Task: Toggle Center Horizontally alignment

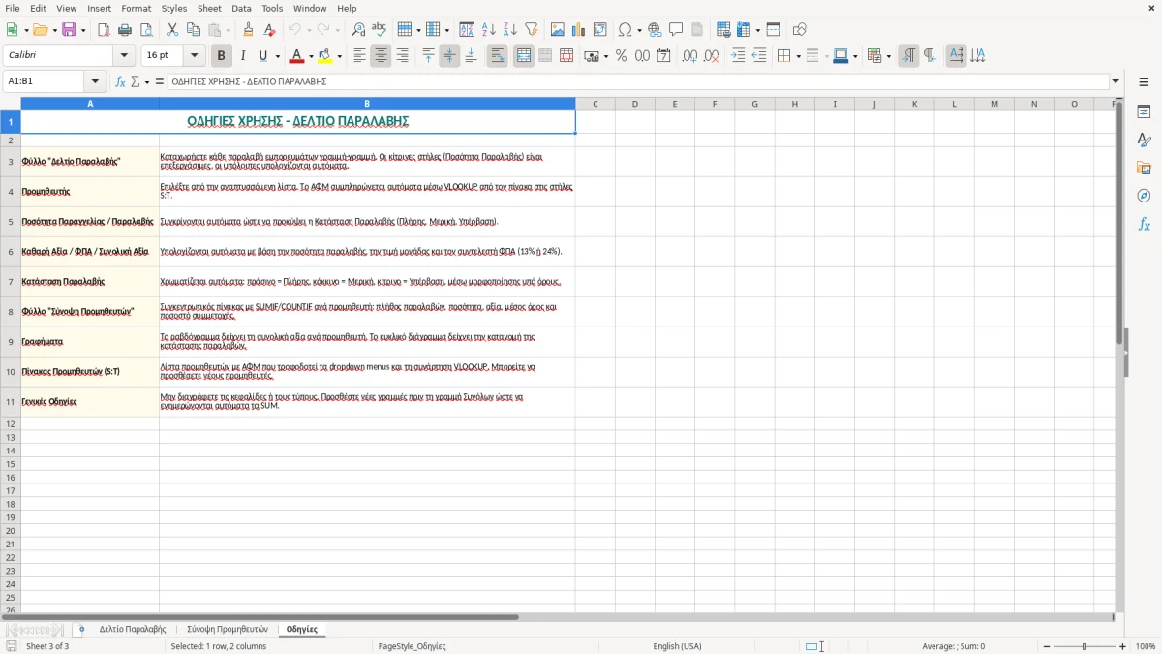Action: [381, 56]
